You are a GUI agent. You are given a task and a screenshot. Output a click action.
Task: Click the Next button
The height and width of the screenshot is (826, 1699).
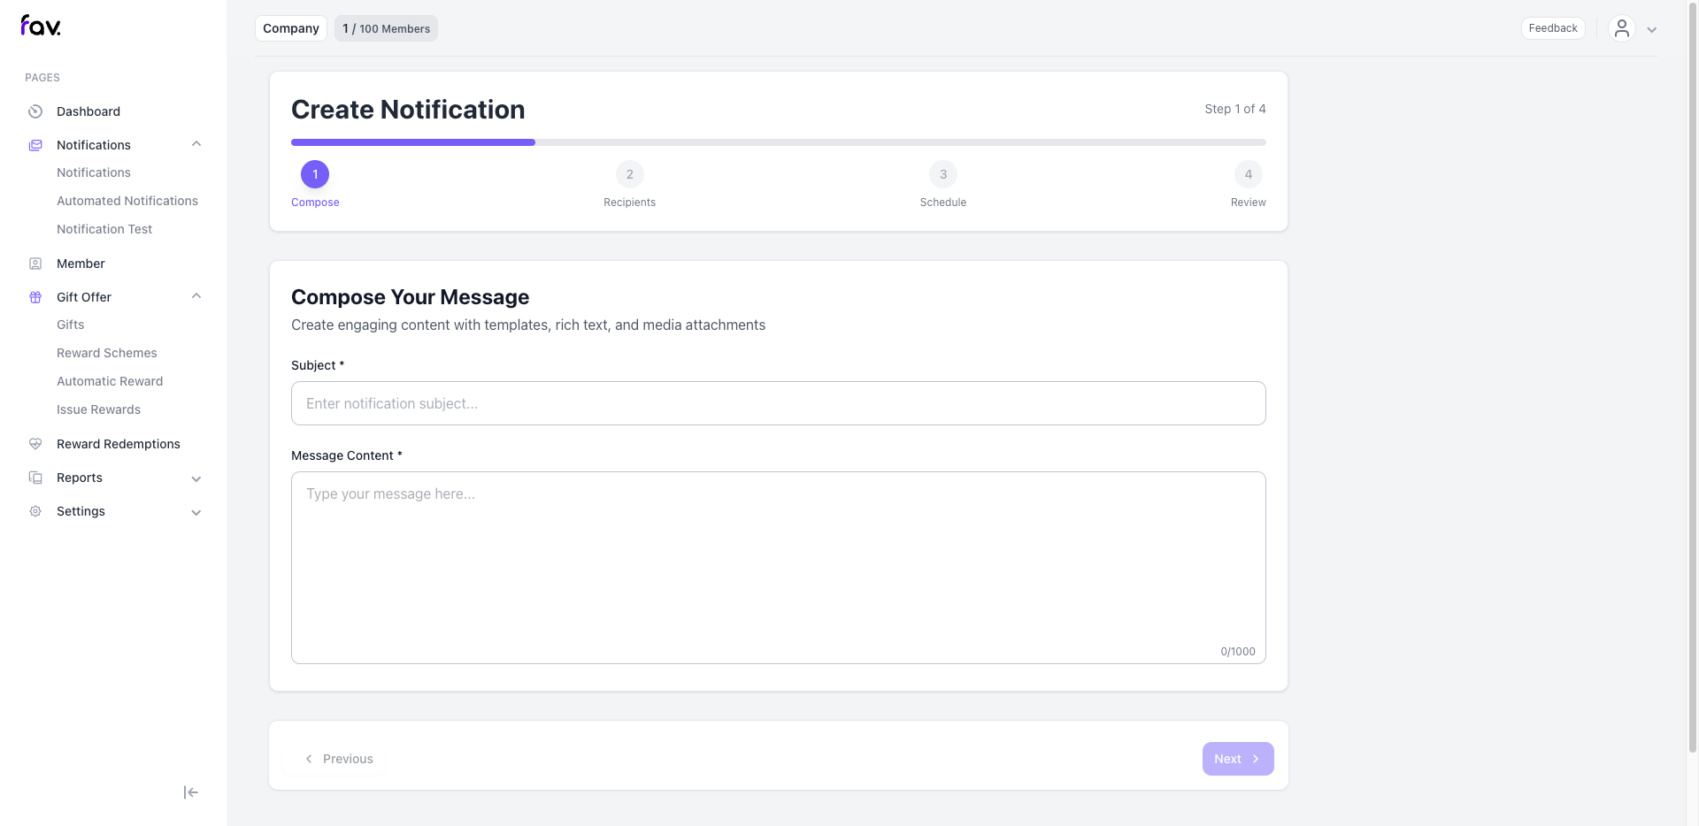1237,759
